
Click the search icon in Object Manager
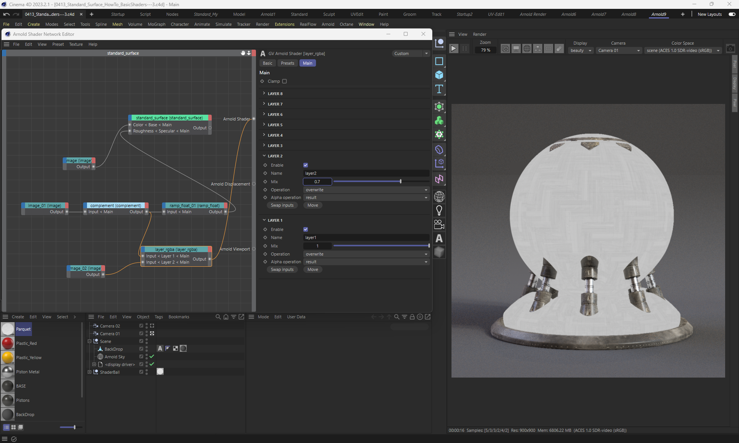218,317
